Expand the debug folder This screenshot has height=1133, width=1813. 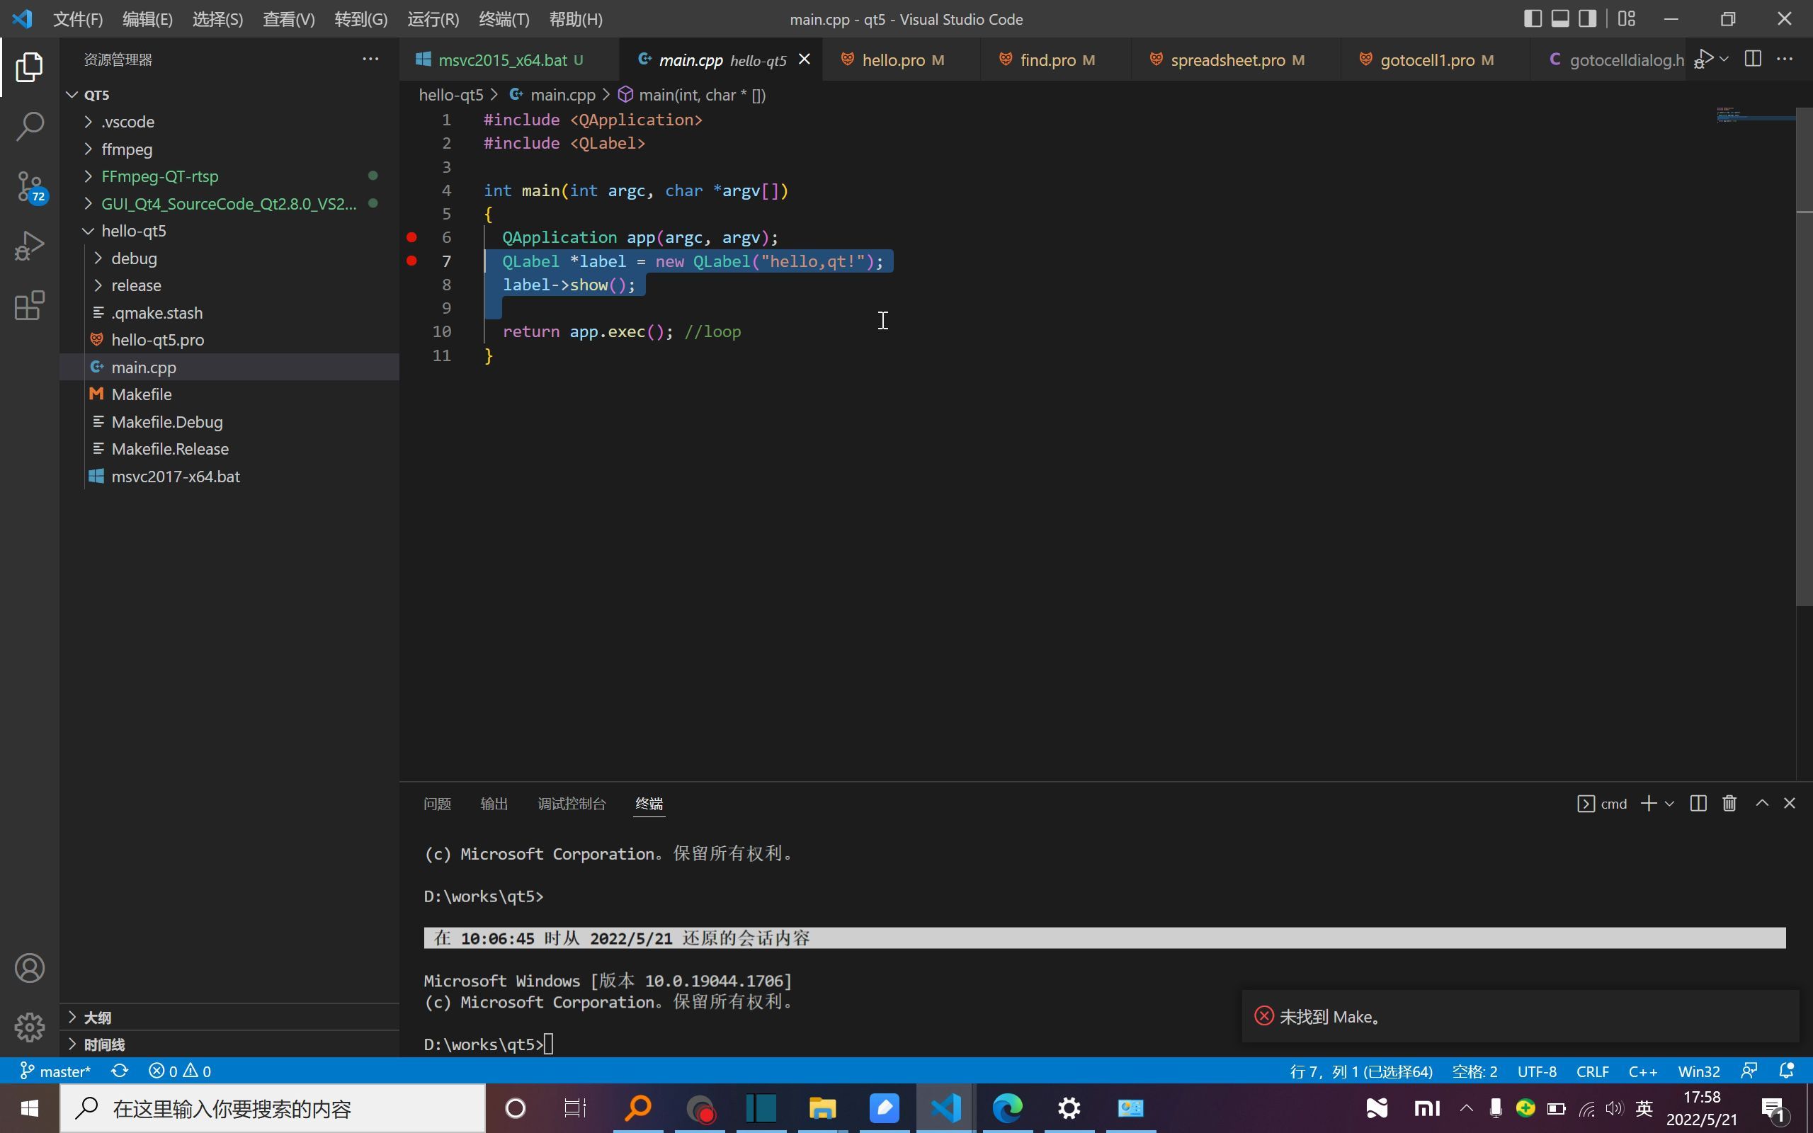point(134,258)
